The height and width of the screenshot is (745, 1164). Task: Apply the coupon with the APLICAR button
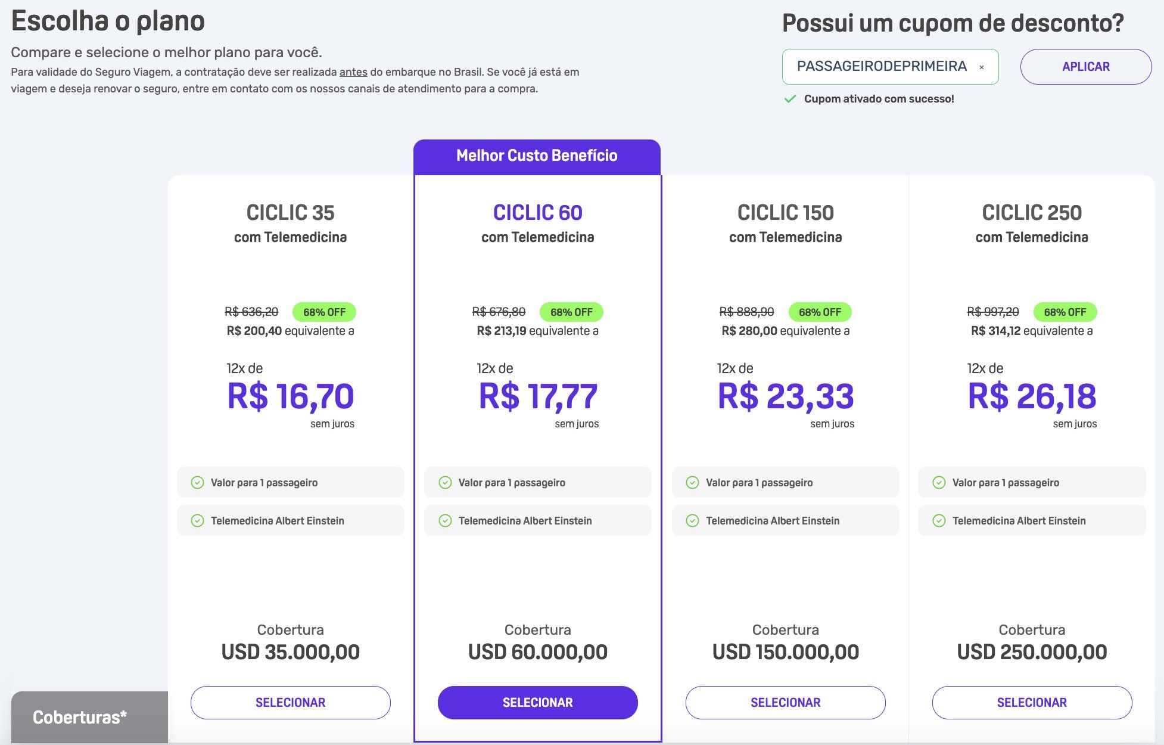[1085, 67]
